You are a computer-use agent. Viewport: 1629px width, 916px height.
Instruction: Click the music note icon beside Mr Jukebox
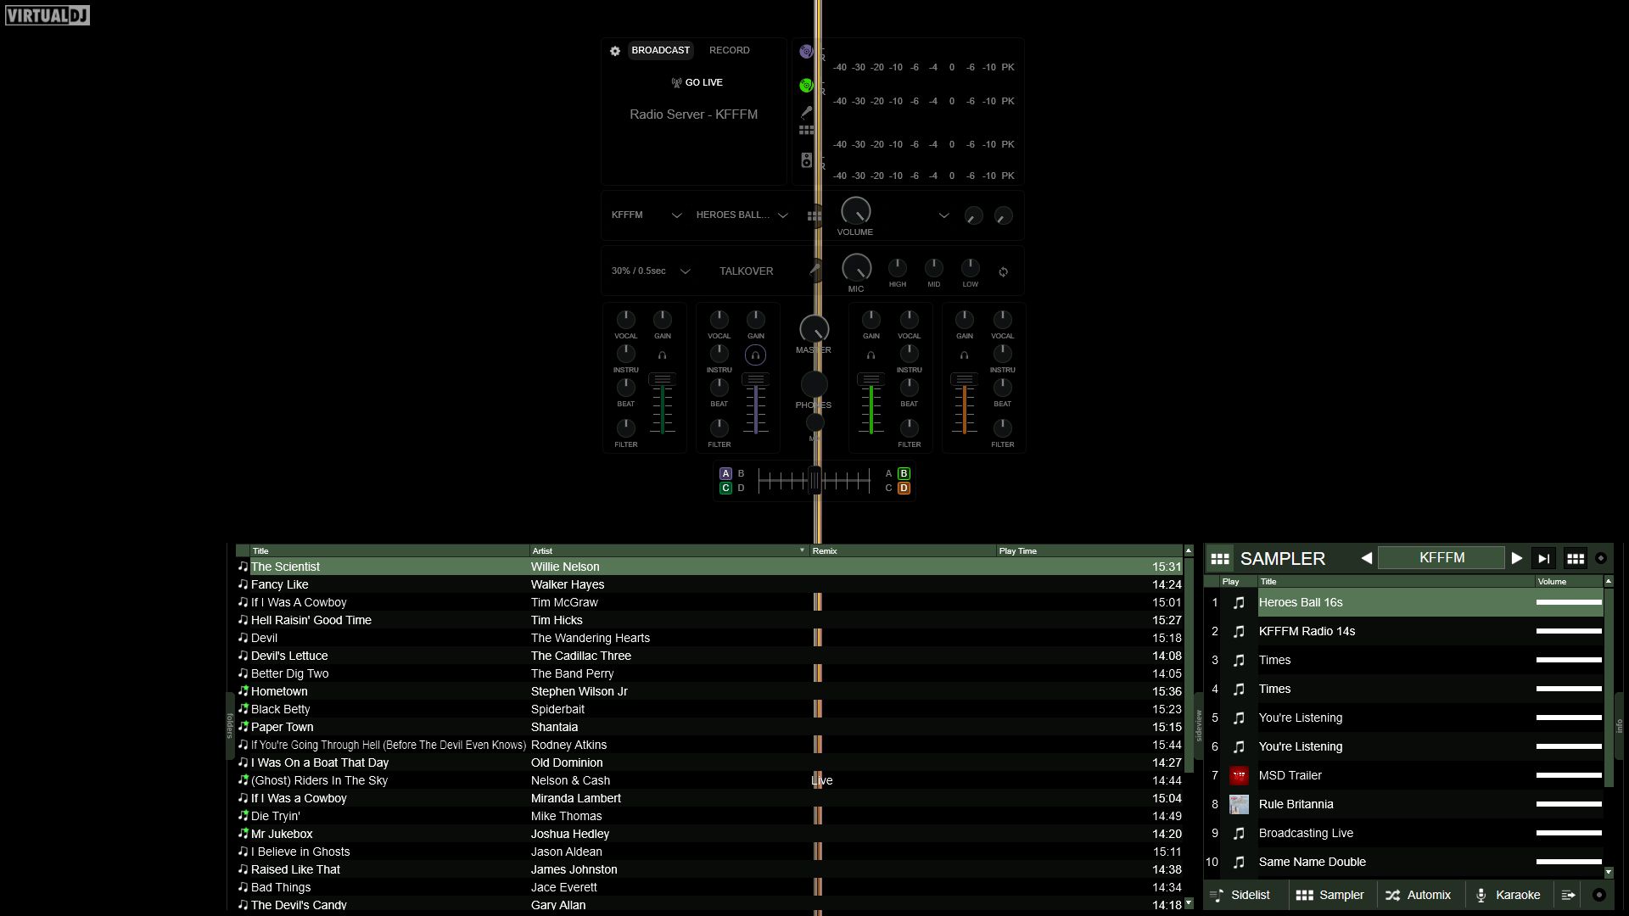243,834
